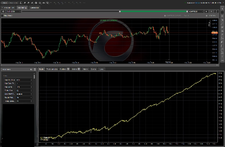This screenshot has width=225, height=147.
Task: Open the Equity tab
Action: click(41, 69)
